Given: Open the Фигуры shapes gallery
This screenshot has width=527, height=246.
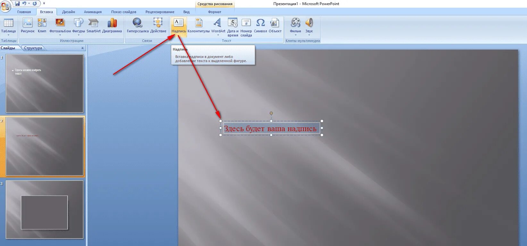Looking at the screenshot, I should [x=79, y=27].
